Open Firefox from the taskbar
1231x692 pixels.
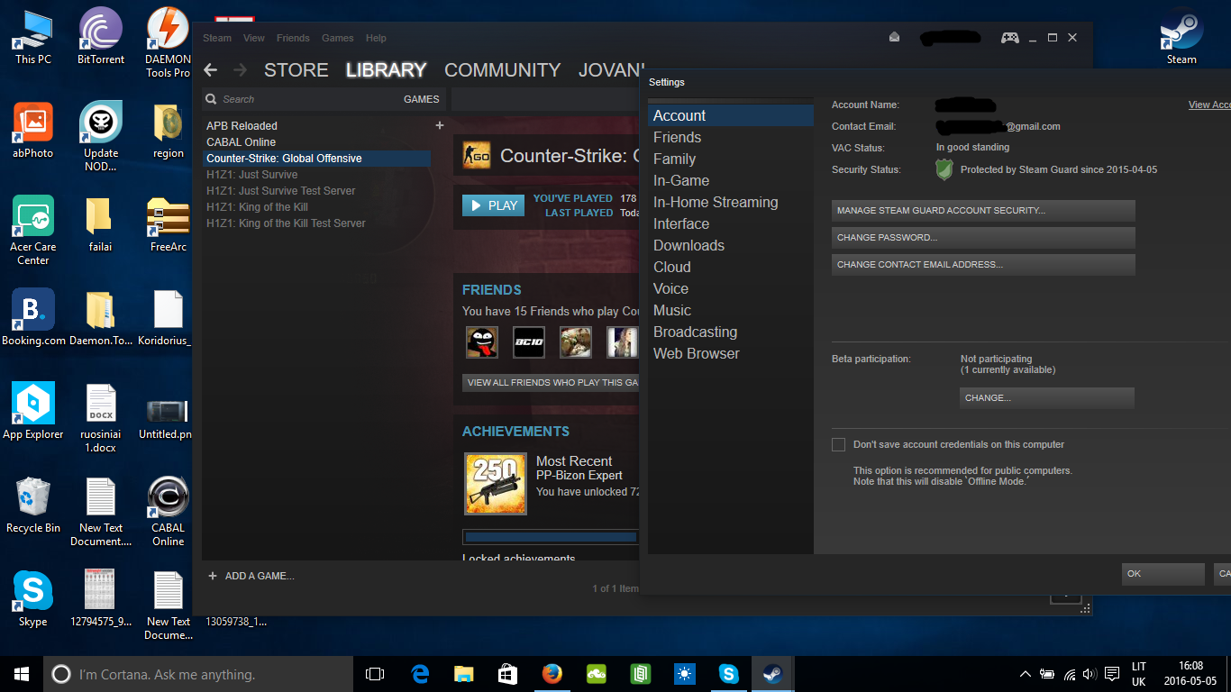coord(552,674)
